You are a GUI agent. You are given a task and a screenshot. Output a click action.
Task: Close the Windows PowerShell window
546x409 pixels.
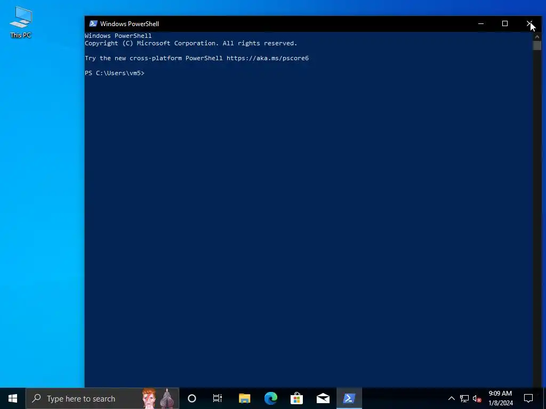coord(529,23)
